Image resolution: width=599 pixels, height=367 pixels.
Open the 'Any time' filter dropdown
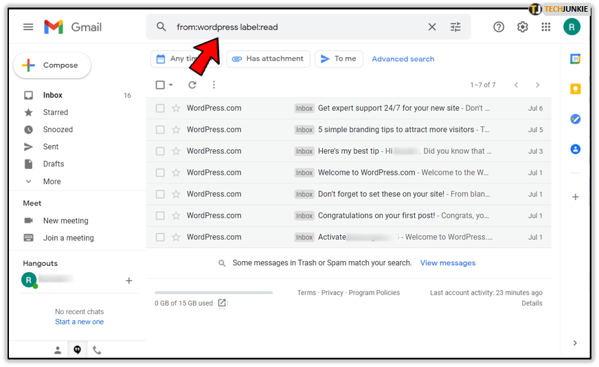point(179,59)
